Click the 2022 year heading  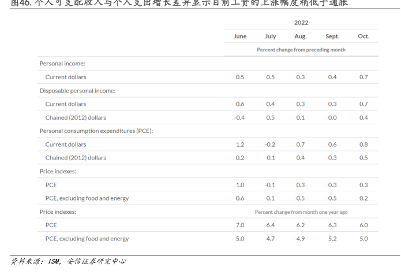click(301, 23)
